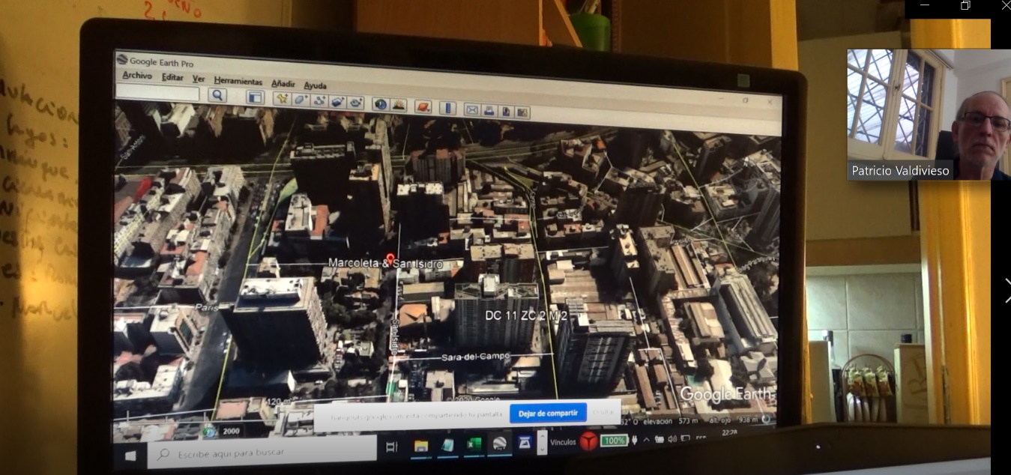Select the Add Path tool
1011x475 pixels.
tap(319, 100)
